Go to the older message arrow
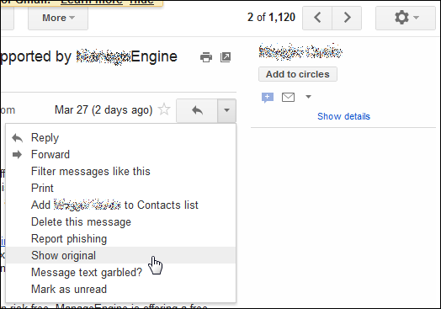Image resolution: width=441 pixels, height=309 pixels. (x=347, y=18)
